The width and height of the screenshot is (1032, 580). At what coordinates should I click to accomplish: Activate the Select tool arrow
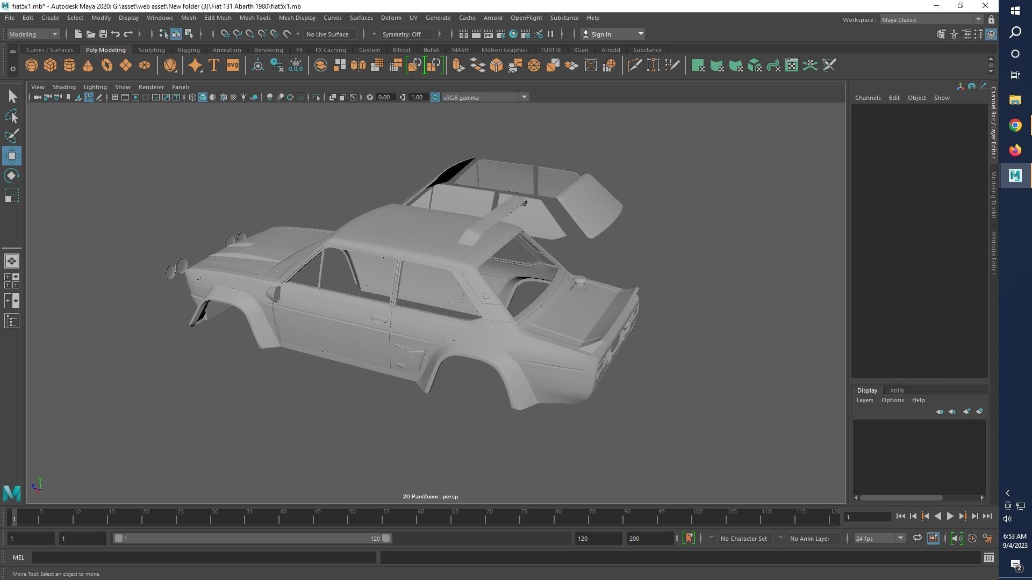pyautogui.click(x=12, y=97)
